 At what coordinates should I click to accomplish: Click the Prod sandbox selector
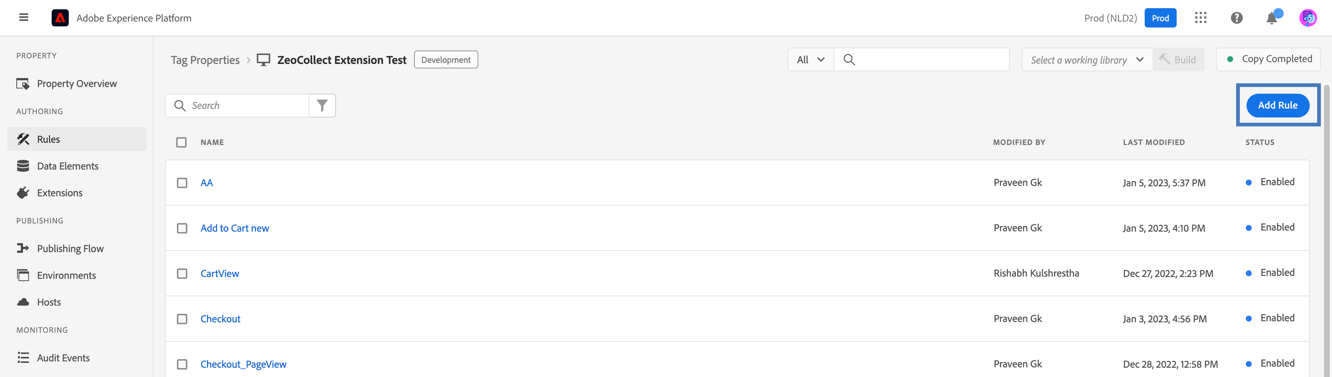[1160, 18]
